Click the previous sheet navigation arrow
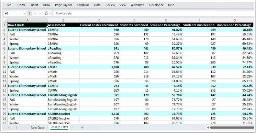Screen dimensions: 256x133 click(9, 128)
